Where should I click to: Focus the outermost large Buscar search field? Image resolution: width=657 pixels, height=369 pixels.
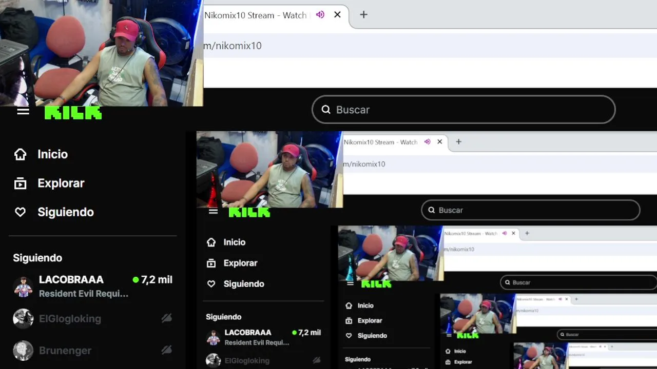point(463,109)
